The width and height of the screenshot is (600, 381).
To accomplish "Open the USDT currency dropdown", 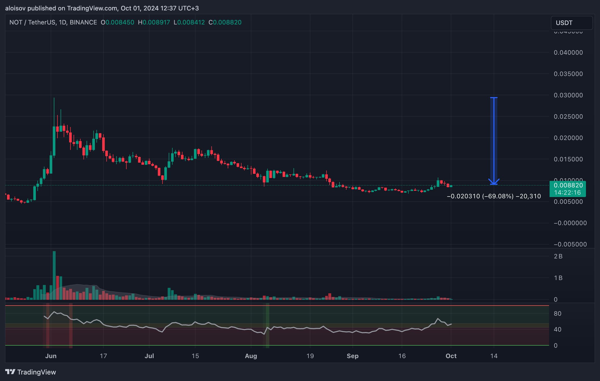I will point(572,23).
